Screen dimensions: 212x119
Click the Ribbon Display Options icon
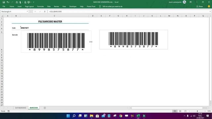pos(190,2)
